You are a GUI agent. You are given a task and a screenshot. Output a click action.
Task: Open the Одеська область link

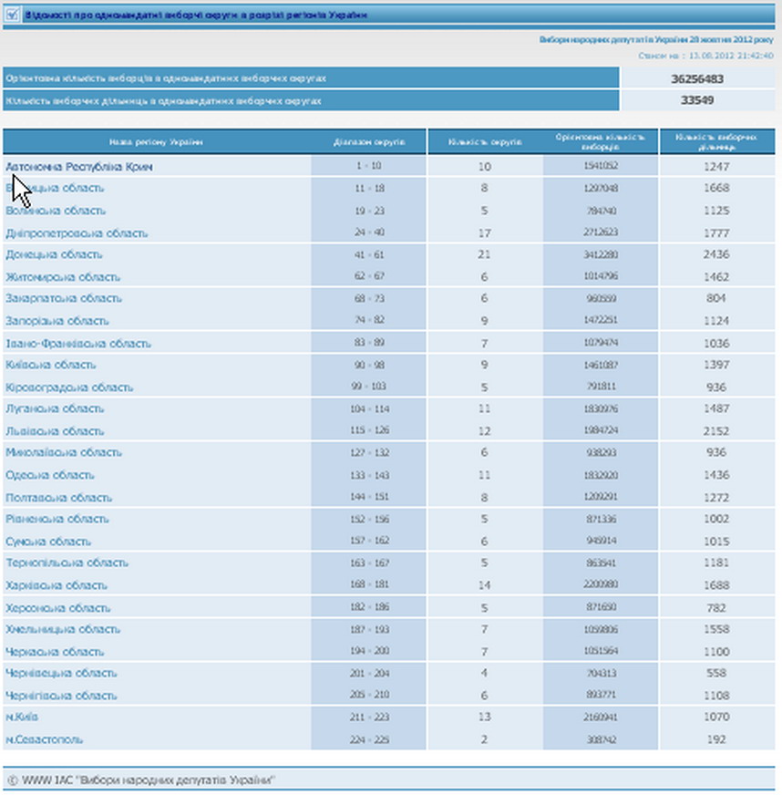50,475
